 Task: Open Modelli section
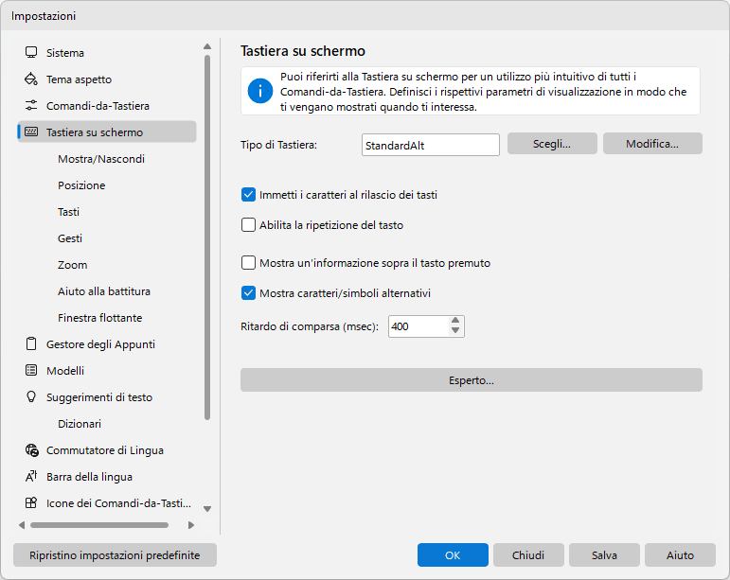[107, 371]
